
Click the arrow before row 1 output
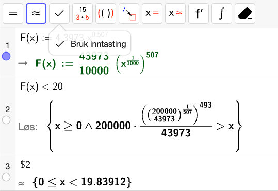coord(23,63)
